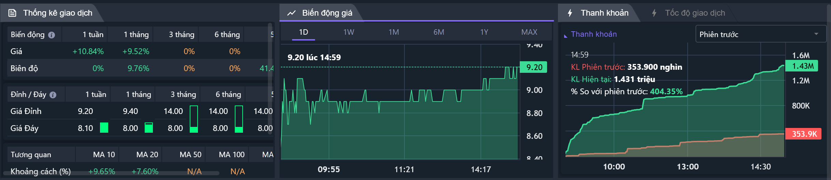This screenshot has height=180, width=831.
Task: Select the 1M chart timeframe
Action: coord(393,32)
